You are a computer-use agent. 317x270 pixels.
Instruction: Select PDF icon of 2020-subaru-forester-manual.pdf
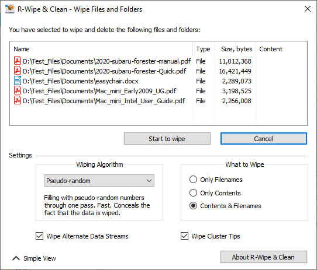click(x=18, y=61)
